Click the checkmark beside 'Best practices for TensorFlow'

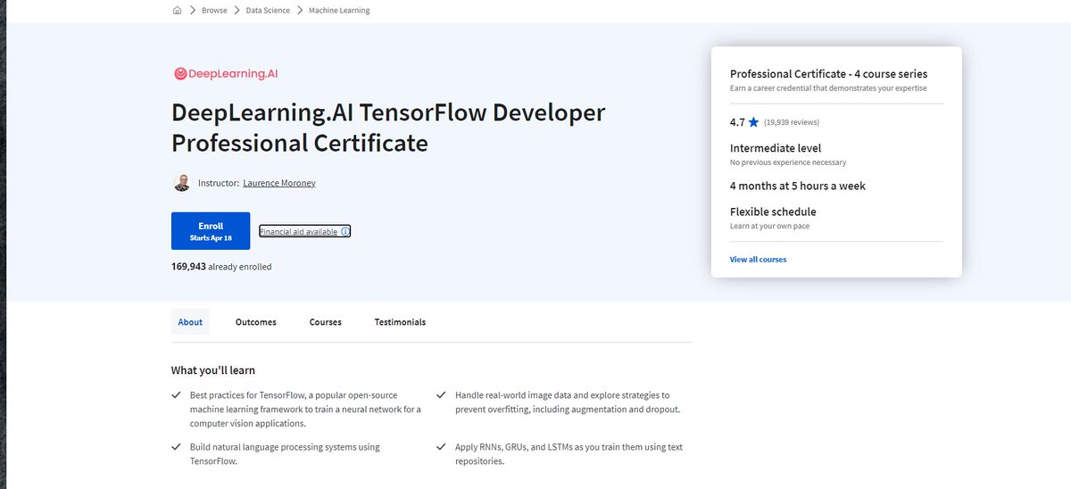(x=176, y=394)
